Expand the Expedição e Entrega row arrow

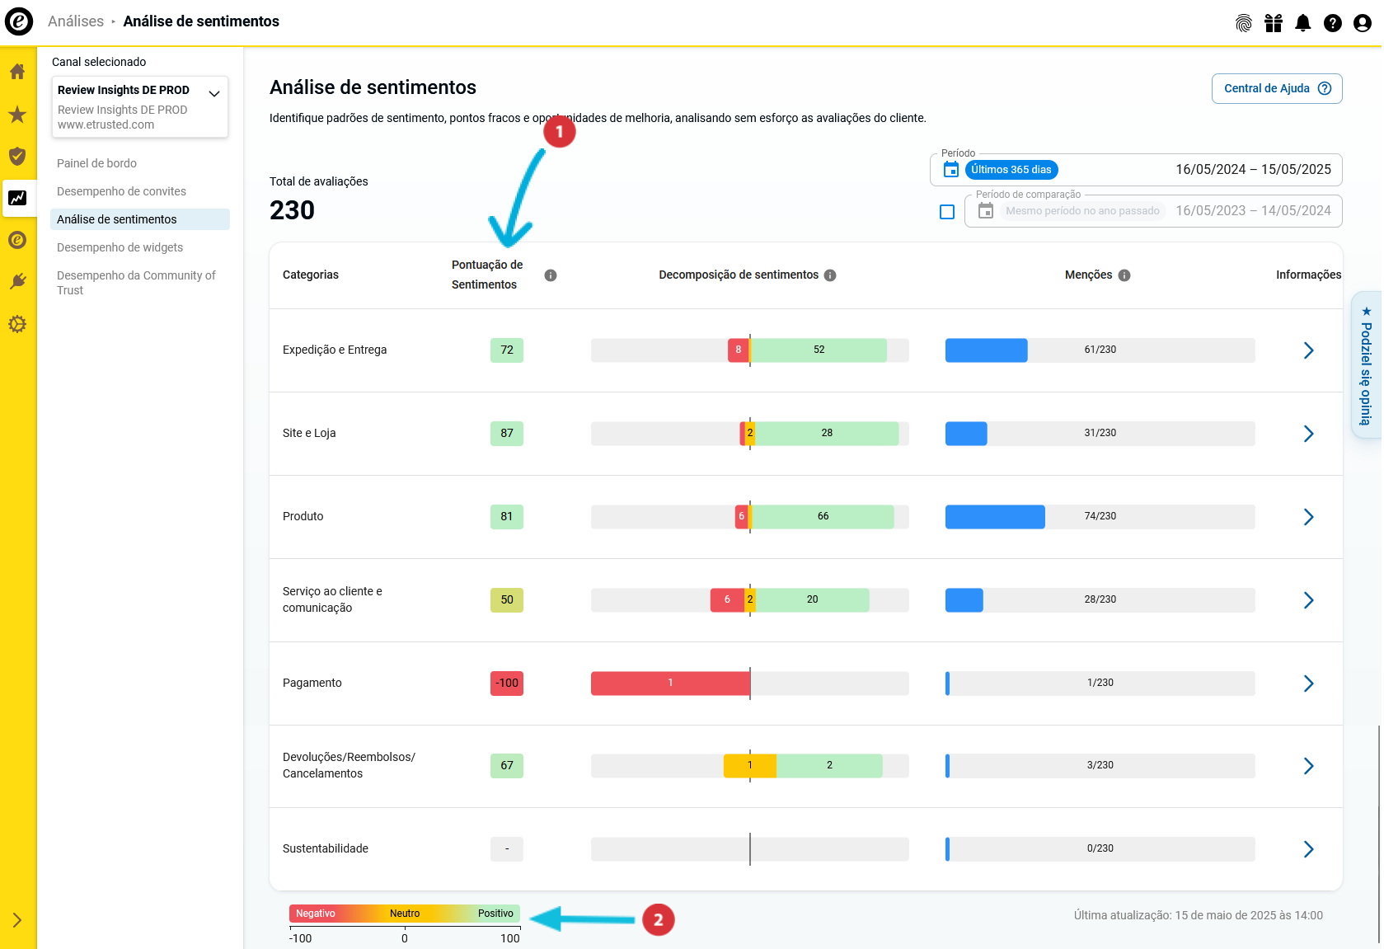1308,350
